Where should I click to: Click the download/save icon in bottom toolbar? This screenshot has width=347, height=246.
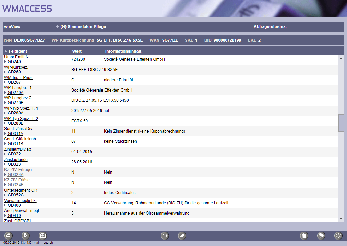43,235
